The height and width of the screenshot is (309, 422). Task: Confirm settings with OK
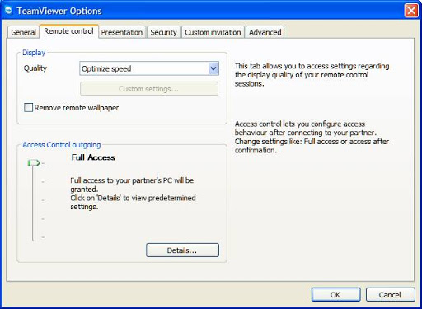(335, 295)
